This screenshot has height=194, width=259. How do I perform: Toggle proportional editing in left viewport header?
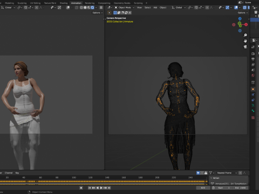pos(37,8)
